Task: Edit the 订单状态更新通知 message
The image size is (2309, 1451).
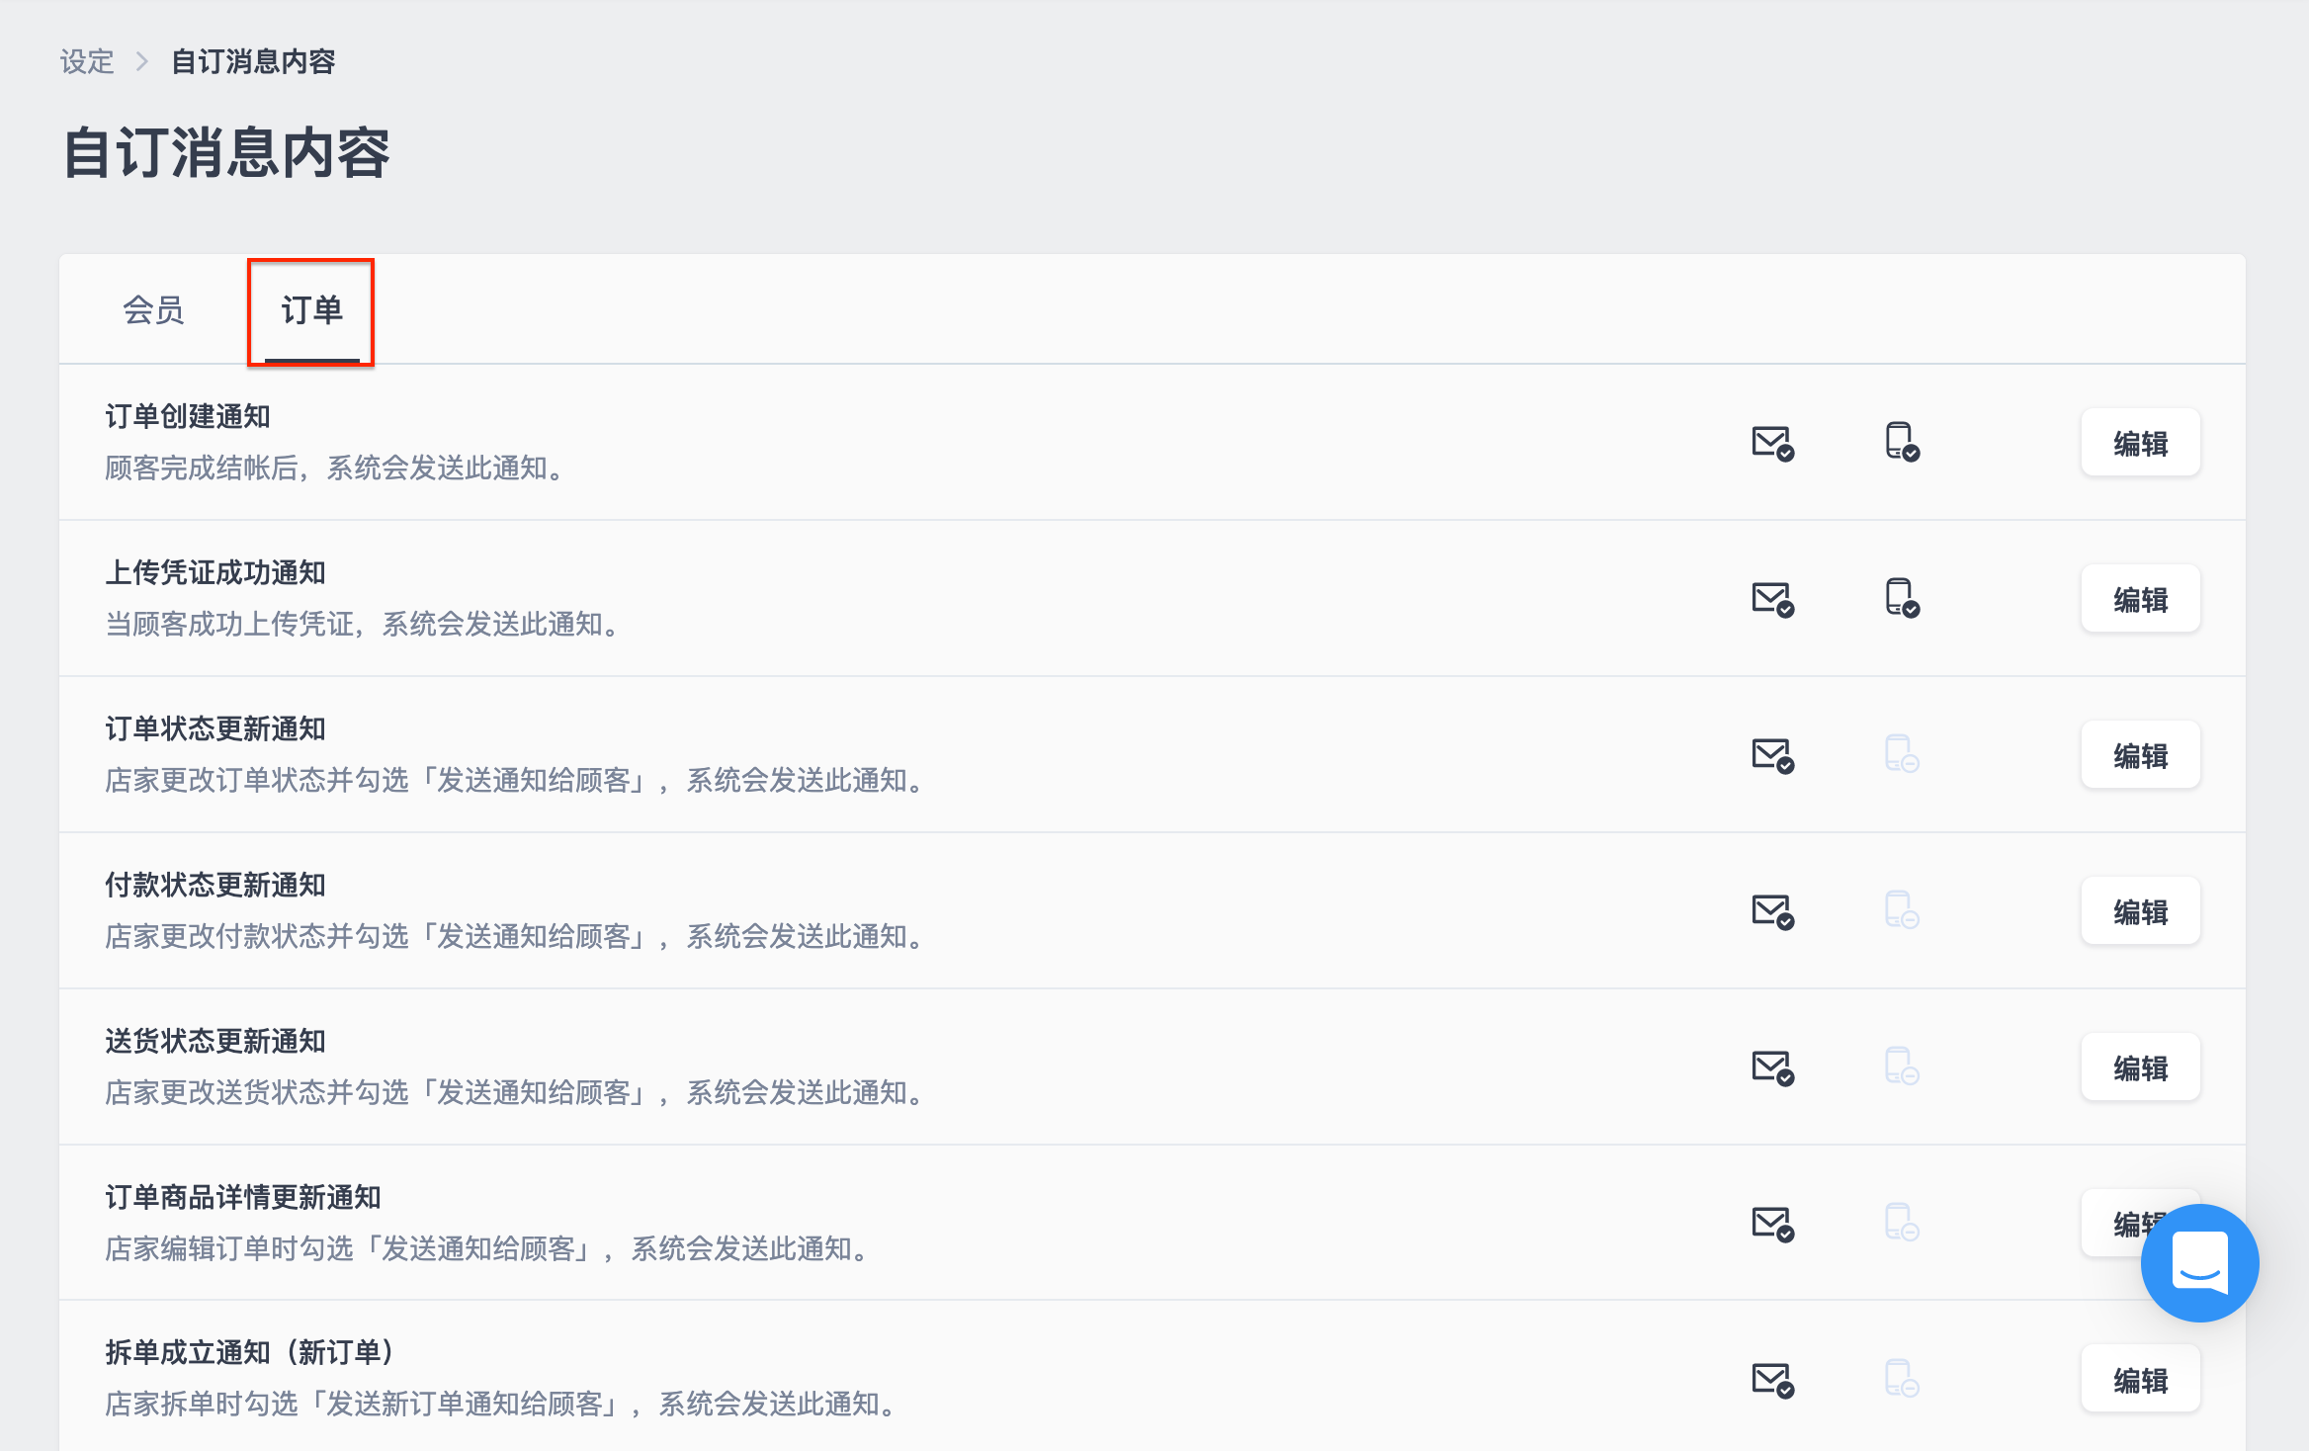Action: tap(2141, 756)
